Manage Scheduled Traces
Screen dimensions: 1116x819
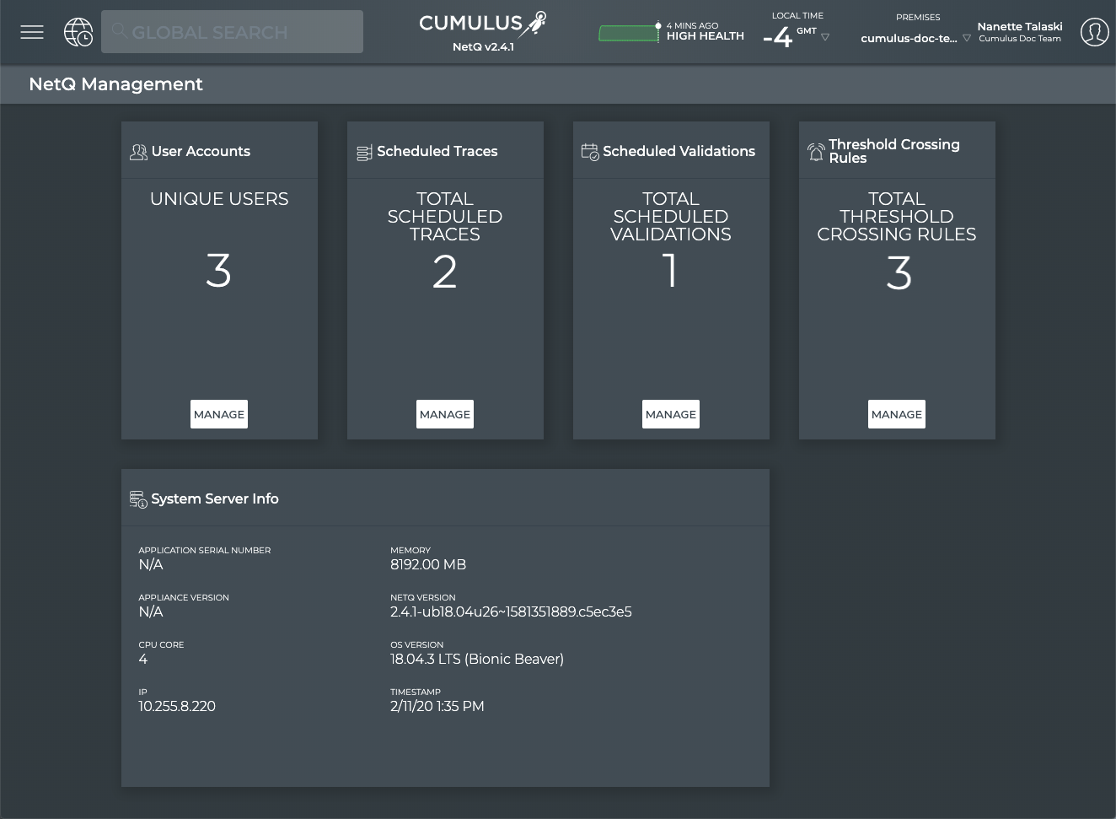(445, 414)
